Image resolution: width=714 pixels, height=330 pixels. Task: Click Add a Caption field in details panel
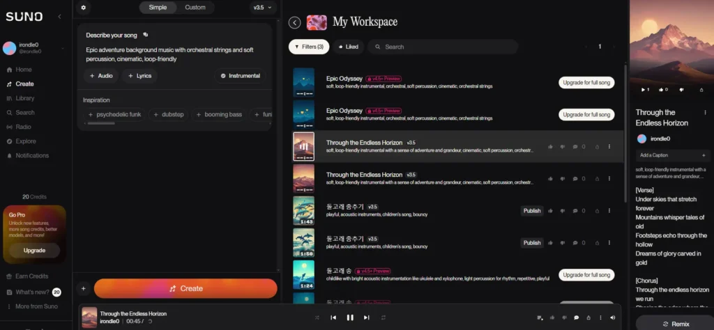point(673,155)
